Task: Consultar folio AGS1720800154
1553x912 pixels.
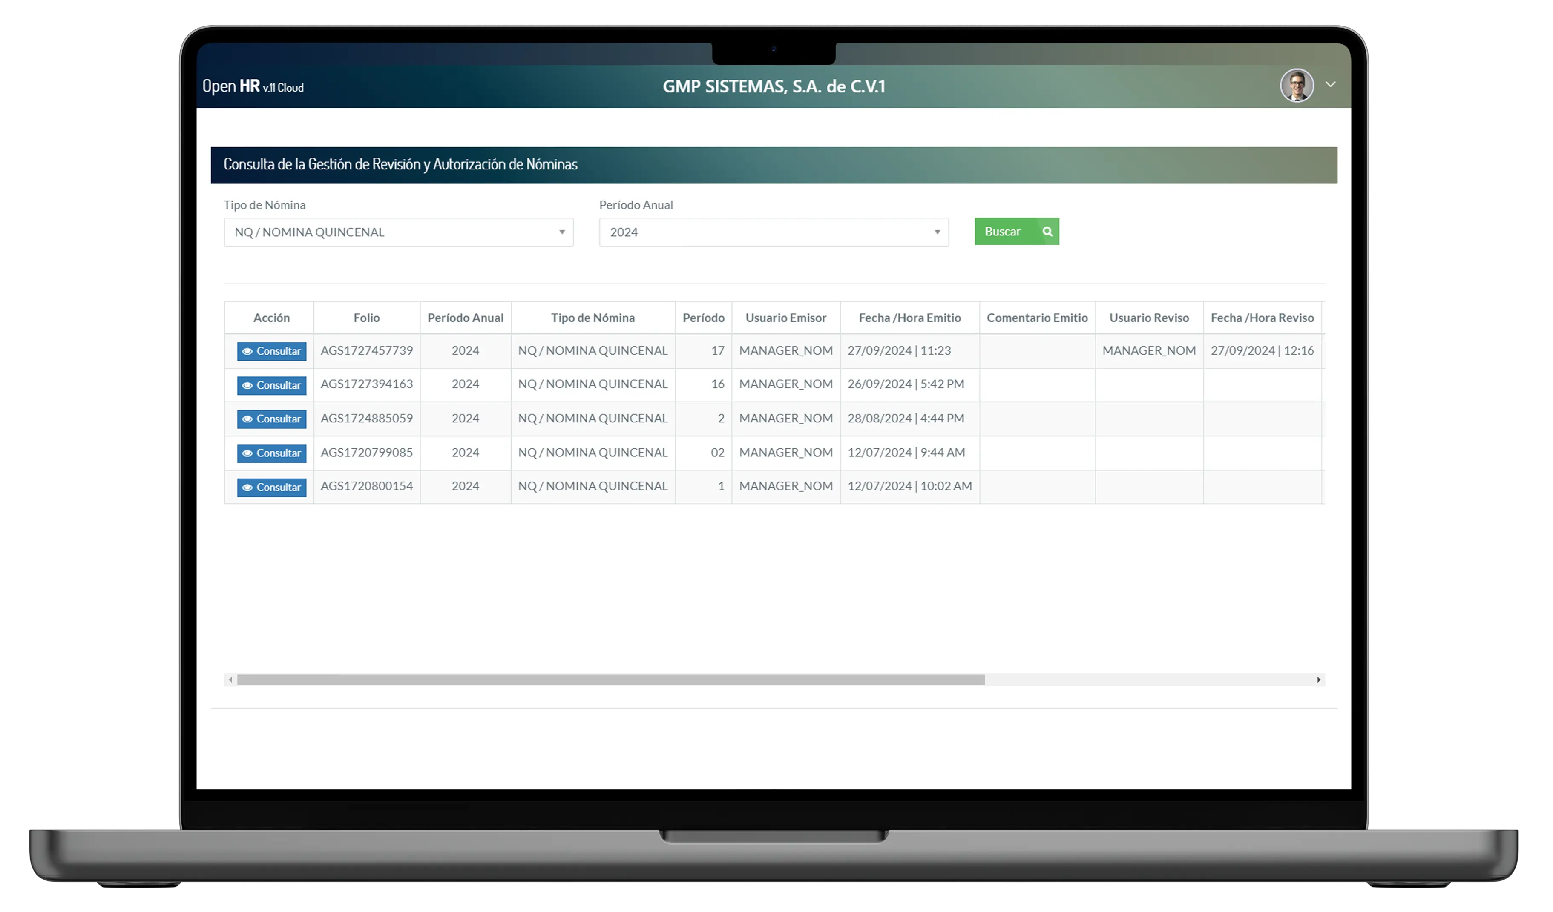Action: point(271,488)
